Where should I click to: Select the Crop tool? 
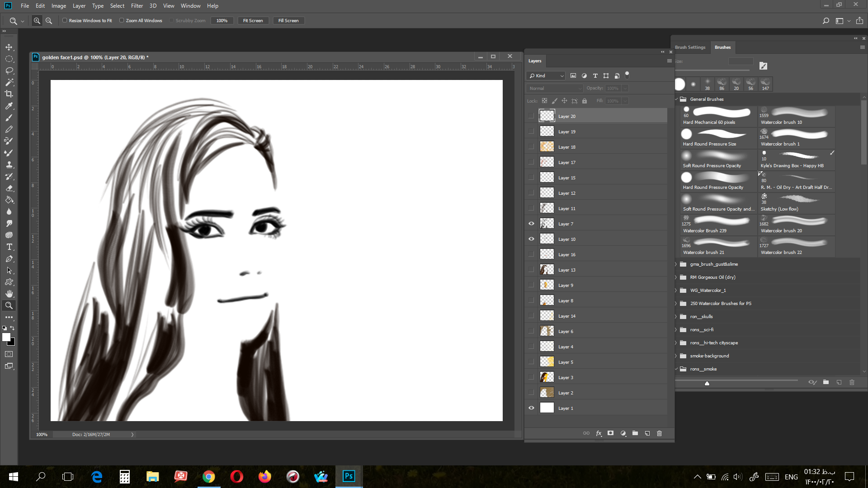(9, 94)
